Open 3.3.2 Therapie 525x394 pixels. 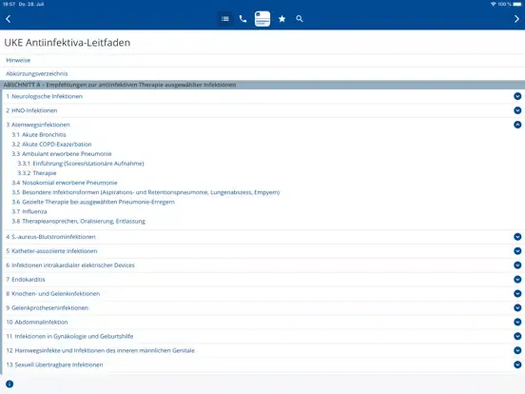(x=37, y=173)
